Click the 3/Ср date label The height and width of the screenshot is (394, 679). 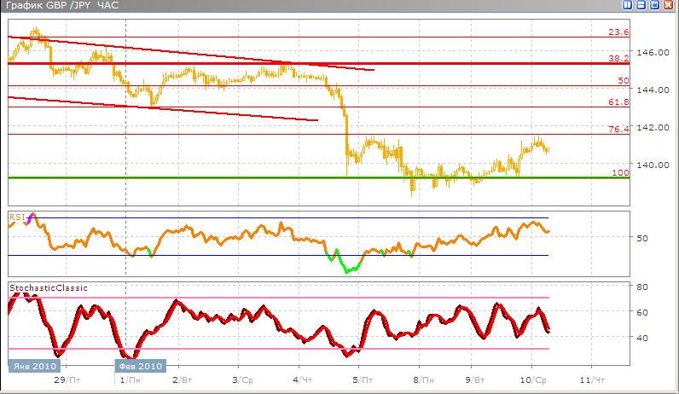pyautogui.click(x=242, y=380)
